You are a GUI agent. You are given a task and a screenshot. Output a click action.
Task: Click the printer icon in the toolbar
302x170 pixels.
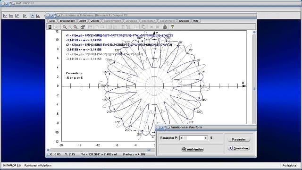(165, 27)
